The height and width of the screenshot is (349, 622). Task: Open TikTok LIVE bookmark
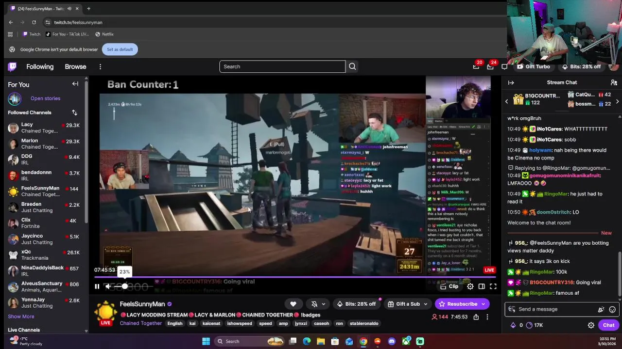[67, 34]
